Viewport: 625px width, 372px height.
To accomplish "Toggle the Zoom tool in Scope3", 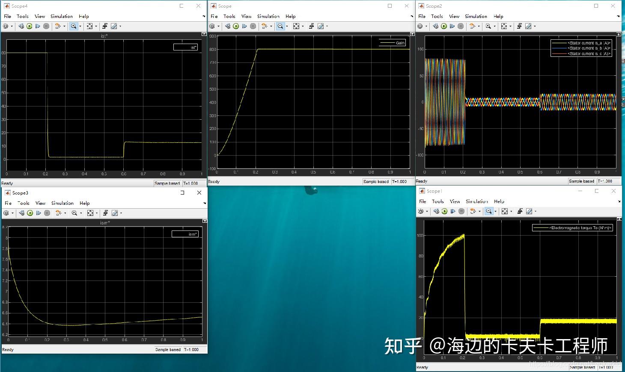I will (74, 213).
